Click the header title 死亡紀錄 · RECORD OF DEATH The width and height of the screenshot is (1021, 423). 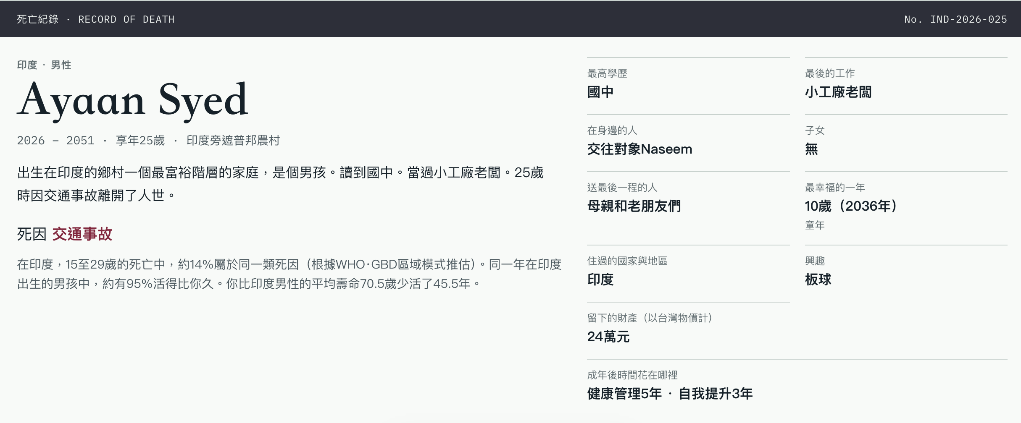click(96, 19)
